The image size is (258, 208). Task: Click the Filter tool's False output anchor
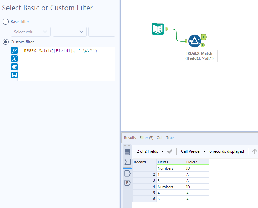tap(203, 45)
